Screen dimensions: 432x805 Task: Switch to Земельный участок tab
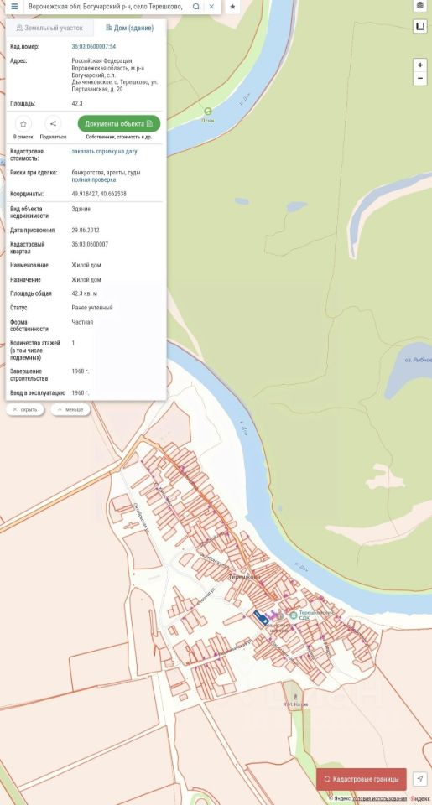[x=49, y=29]
